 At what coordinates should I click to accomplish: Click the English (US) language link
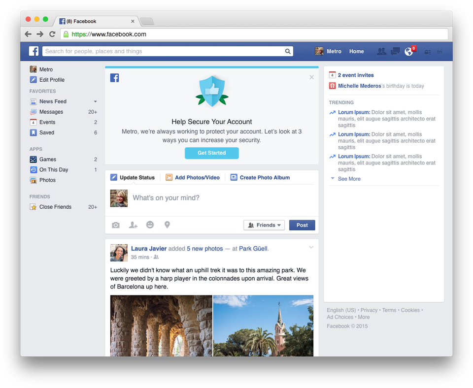341,310
